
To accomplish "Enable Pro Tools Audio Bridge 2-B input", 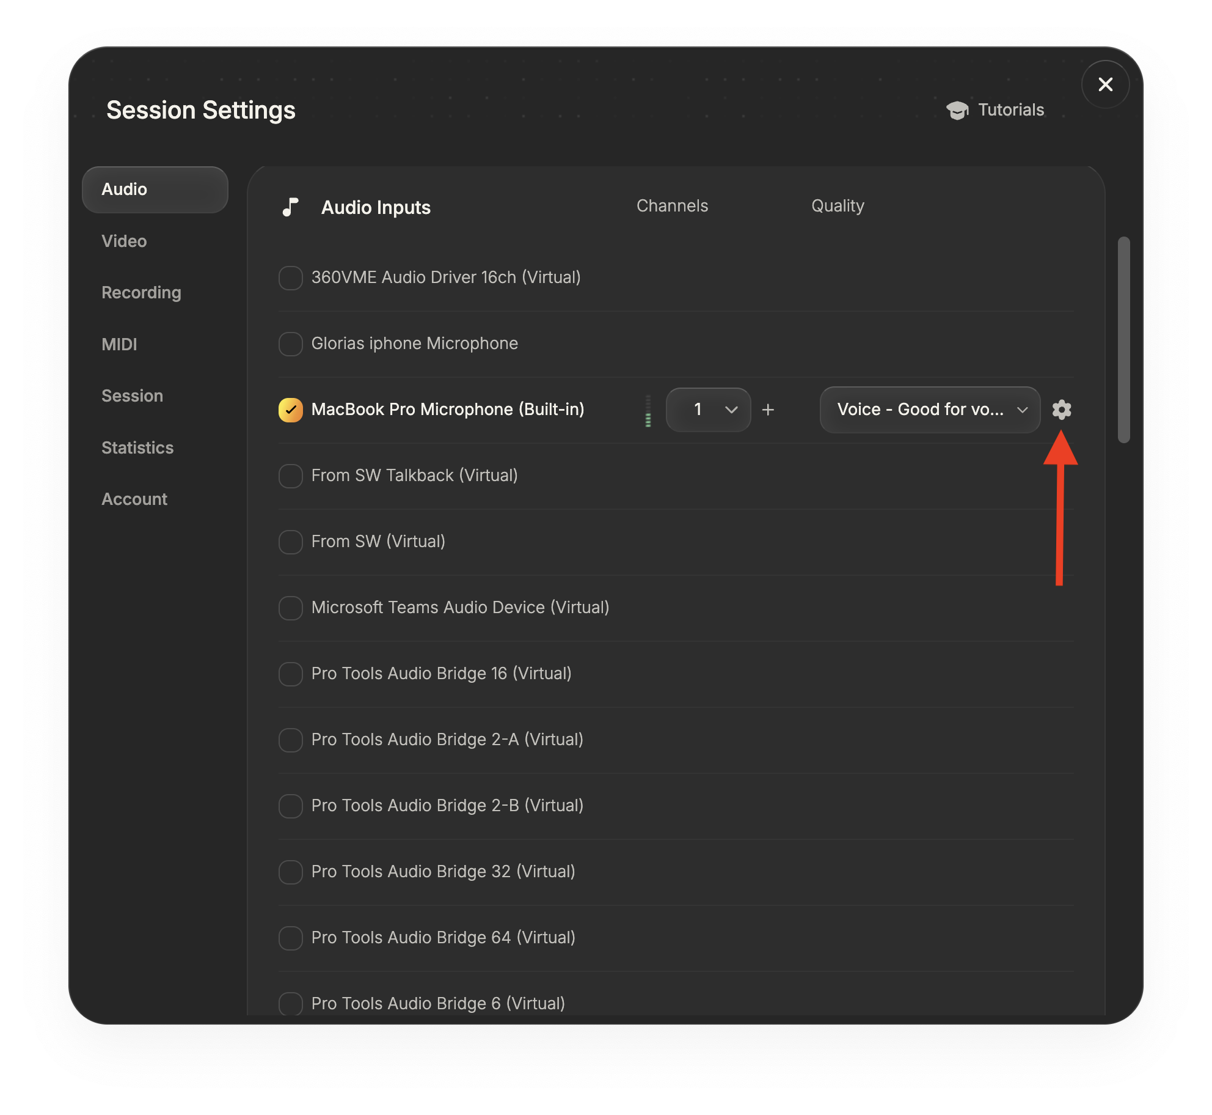I will (x=291, y=806).
